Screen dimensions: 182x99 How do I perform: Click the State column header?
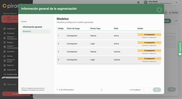(x=116, y=28)
